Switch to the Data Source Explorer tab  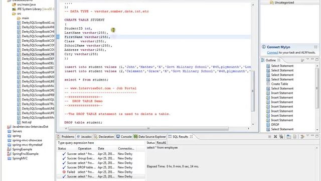point(150,136)
